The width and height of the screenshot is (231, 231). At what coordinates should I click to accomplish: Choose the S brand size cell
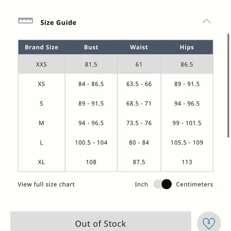click(41, 104)
